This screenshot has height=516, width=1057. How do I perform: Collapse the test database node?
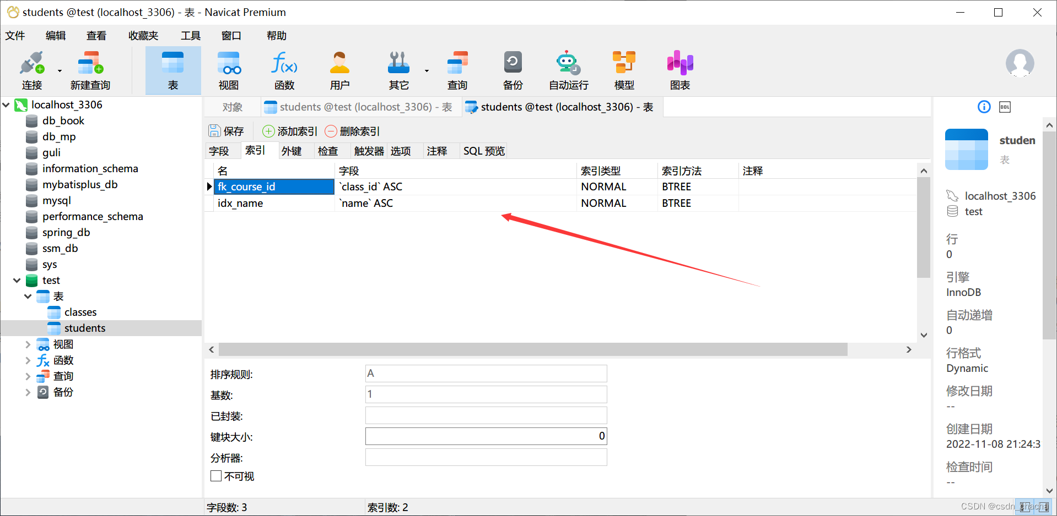[17, 280]
